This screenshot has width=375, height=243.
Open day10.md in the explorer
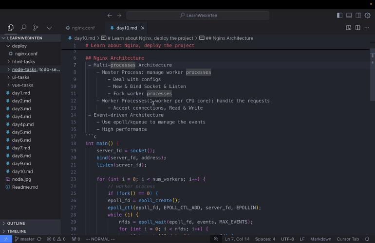[30, 172]
